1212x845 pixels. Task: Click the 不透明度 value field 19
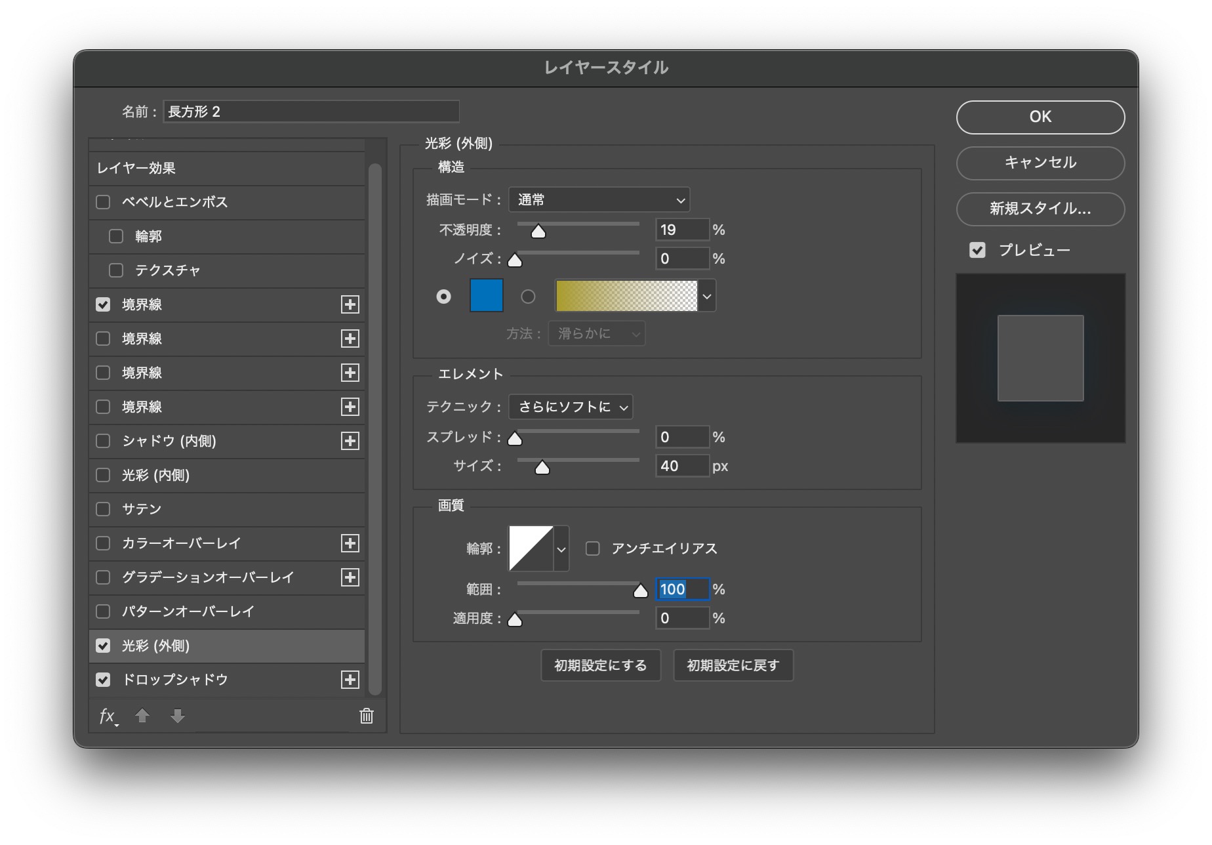point(683,230)
